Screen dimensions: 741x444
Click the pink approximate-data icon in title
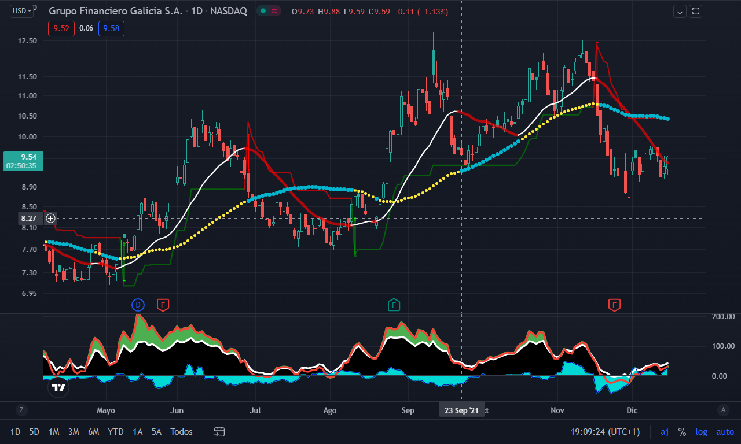[x=274, y=11]
